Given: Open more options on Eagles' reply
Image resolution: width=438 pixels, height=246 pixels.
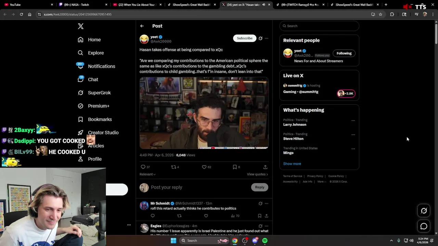Looking at the screenshot, I should click(267, 226).
